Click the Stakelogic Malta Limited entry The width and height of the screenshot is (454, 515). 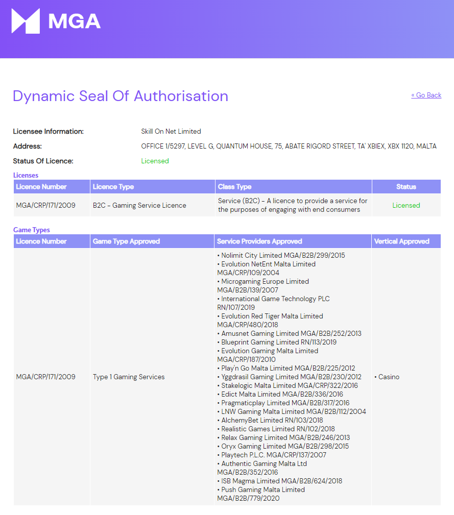click(x=288, y=385)
